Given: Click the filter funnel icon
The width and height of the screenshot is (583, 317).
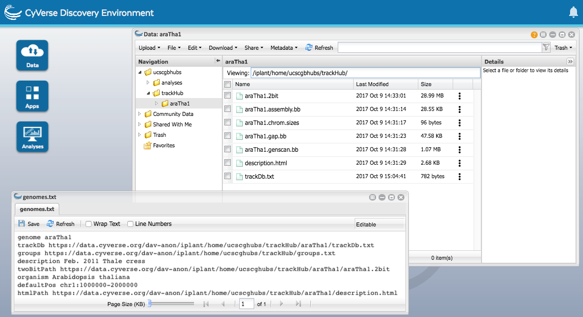Looking at the screenshot, I should 546,47.
